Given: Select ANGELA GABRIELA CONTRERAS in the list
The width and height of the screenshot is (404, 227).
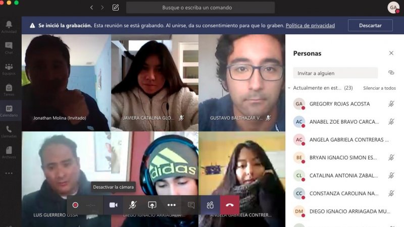Looking at the screenshot, I should pyautogui.click(x=344, y=140).
